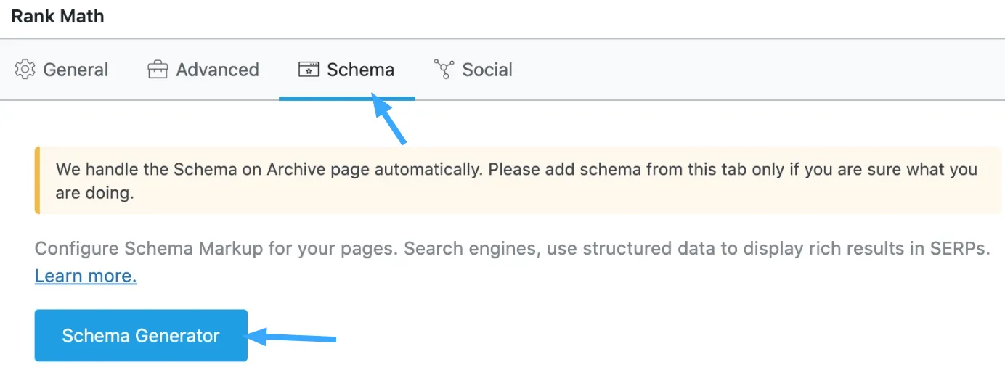Image resolution: width=1005 pixels, height=386 pixels.
Task: Go to the Social tab
Action: click(487, 70)
